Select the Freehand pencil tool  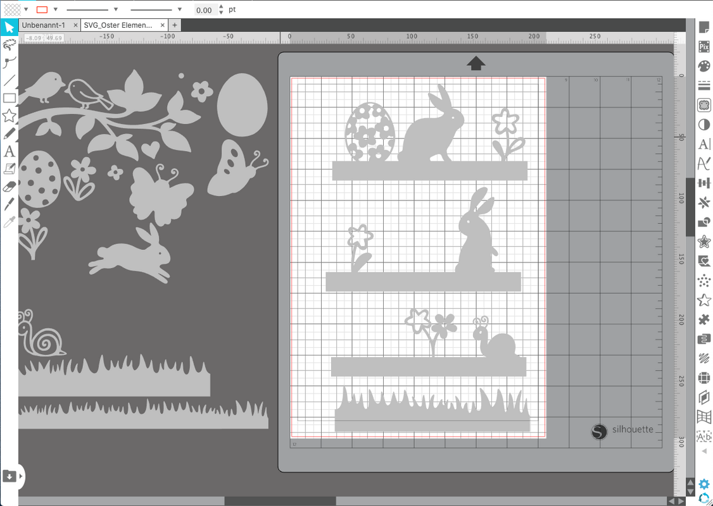[x=9, y=133]
